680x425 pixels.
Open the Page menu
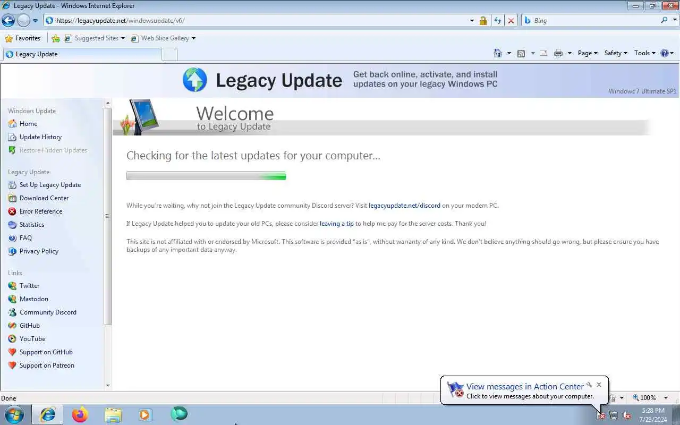[588, 53]
